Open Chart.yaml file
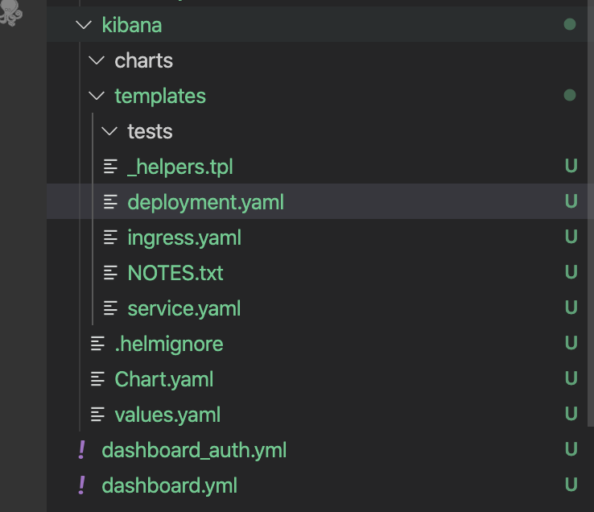594x512 pixels. 164,379
